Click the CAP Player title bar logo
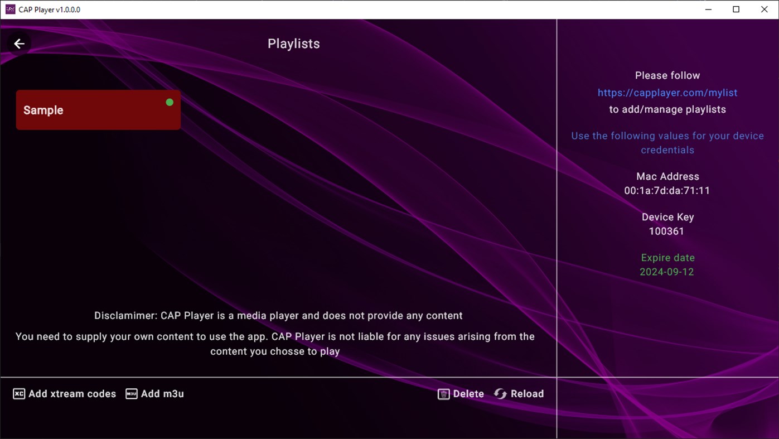Screen dimensions: 779x439 tap(10, 9)
